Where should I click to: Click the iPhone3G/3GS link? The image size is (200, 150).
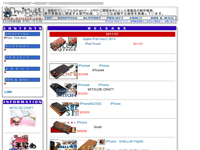[91, 104]
